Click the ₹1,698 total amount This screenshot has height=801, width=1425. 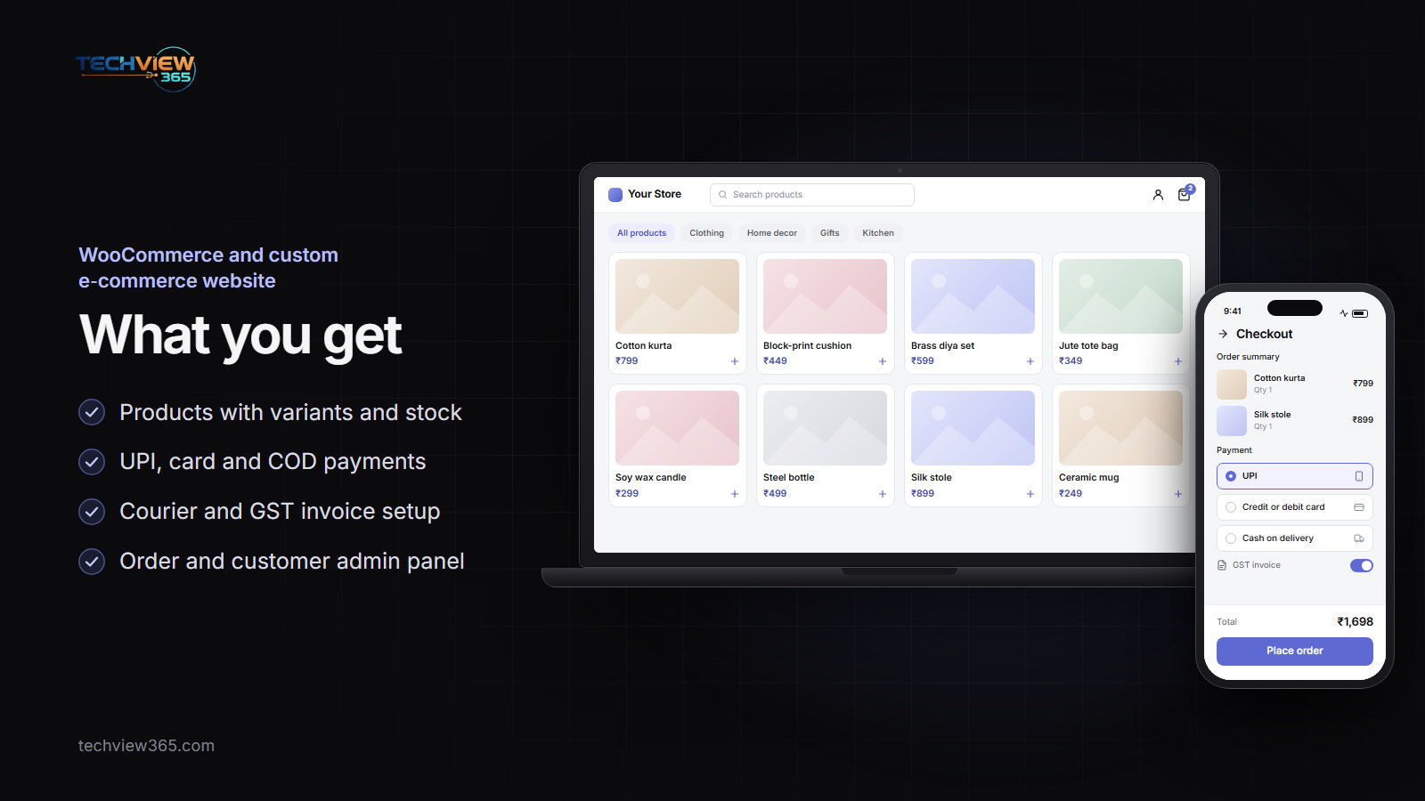click(x=1355, y=622)
